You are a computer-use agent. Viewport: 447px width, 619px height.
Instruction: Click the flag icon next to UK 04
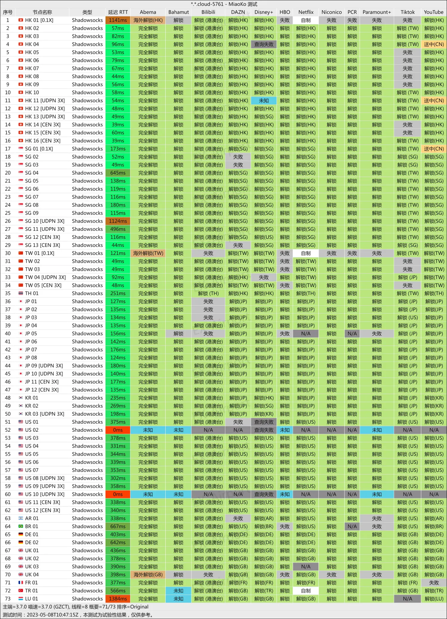21,575
